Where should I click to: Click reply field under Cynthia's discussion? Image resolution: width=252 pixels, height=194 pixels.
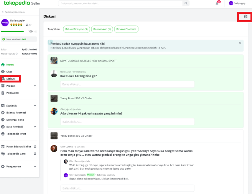point(127,188)
